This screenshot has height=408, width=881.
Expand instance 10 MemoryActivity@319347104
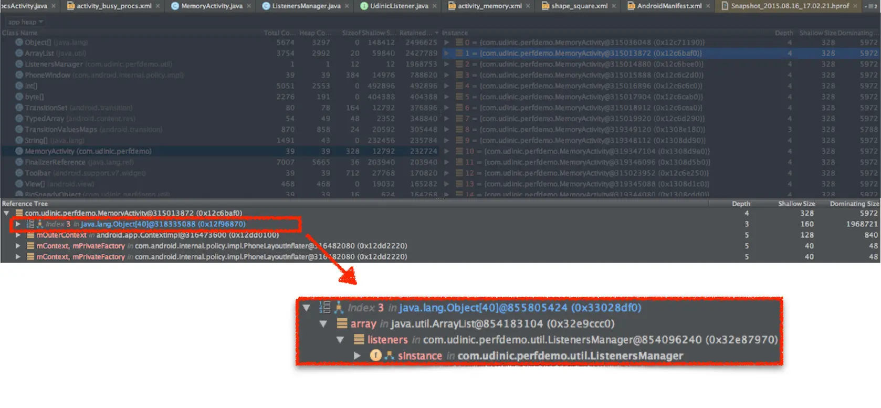[x=447, y=151]
